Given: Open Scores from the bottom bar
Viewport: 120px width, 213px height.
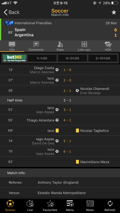Looking at the screenshot, I should point(10,206).
